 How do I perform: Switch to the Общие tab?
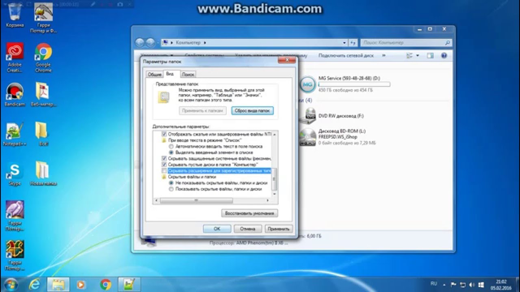click(x=154, y=74)
